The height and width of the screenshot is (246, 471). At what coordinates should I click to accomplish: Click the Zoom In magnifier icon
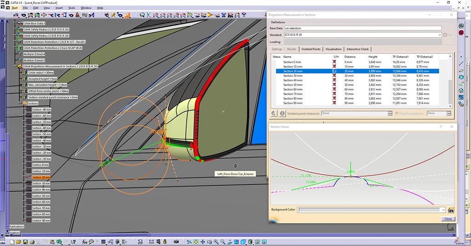pos(216,242)
